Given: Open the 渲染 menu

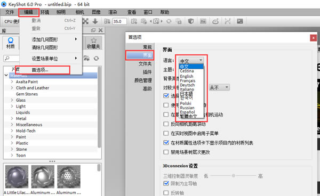Looking at the screenshot, I should point(113,12).
